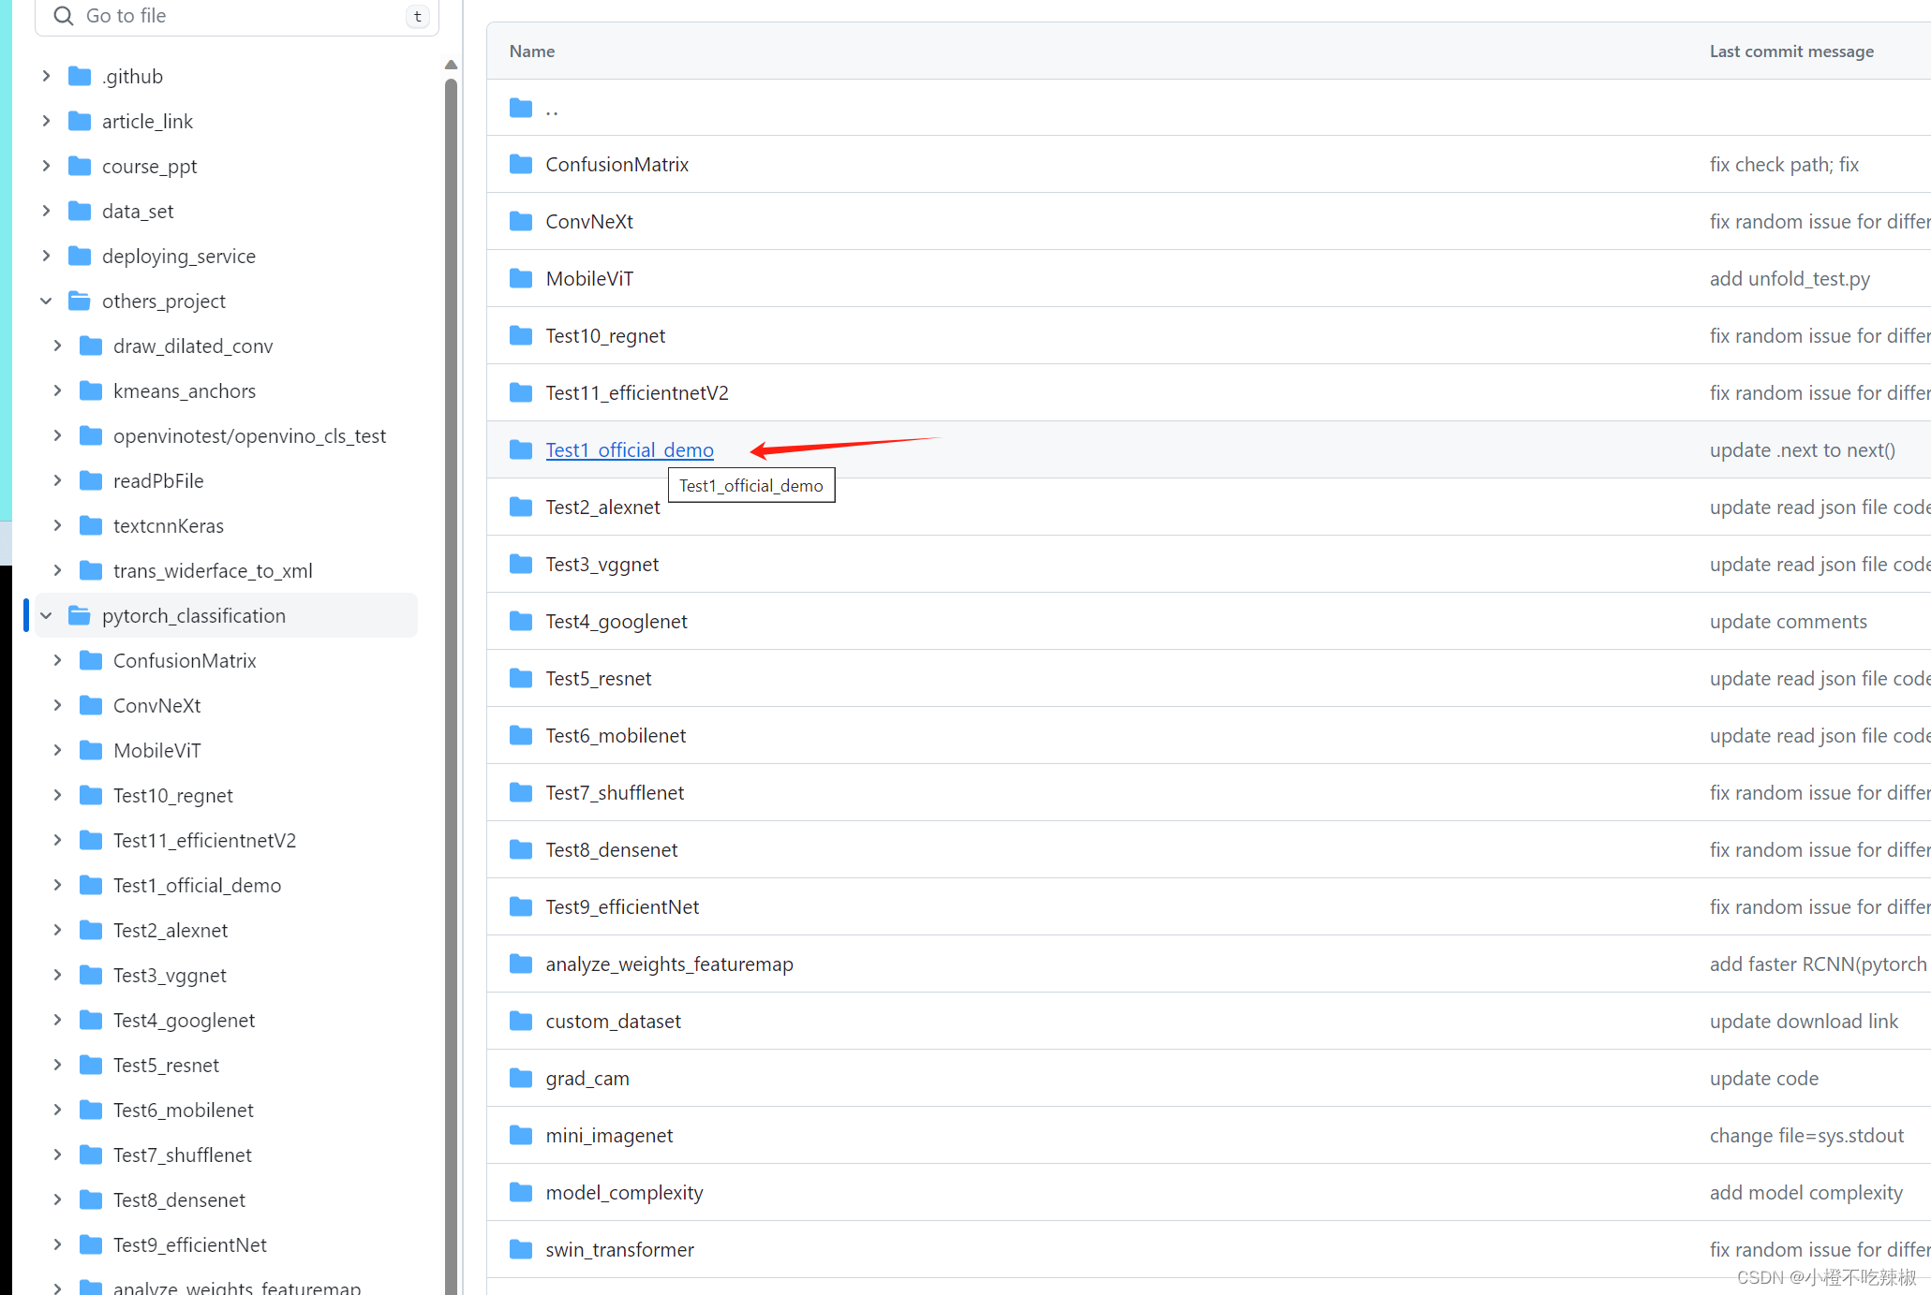The image size is (1931, 1295).
Task: Click folder icon beside data_set in tree
Action: tap(81, 211)
